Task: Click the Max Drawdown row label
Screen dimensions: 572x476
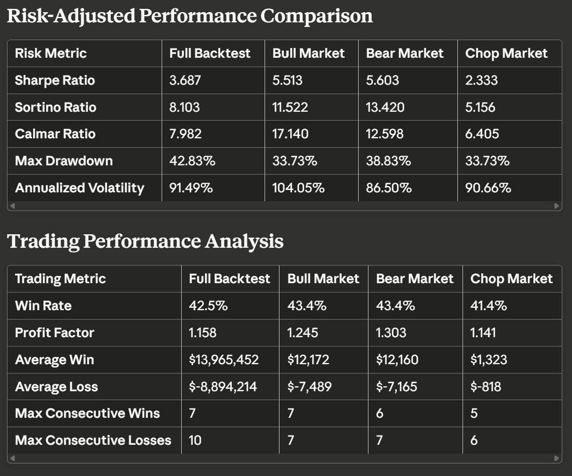Action: (x=64, y=161)
